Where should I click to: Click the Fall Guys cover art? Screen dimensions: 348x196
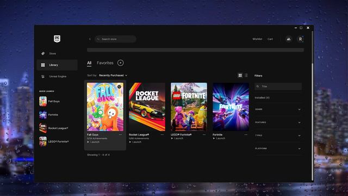[105, 107]
